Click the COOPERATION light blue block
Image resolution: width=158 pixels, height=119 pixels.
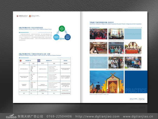133,34
